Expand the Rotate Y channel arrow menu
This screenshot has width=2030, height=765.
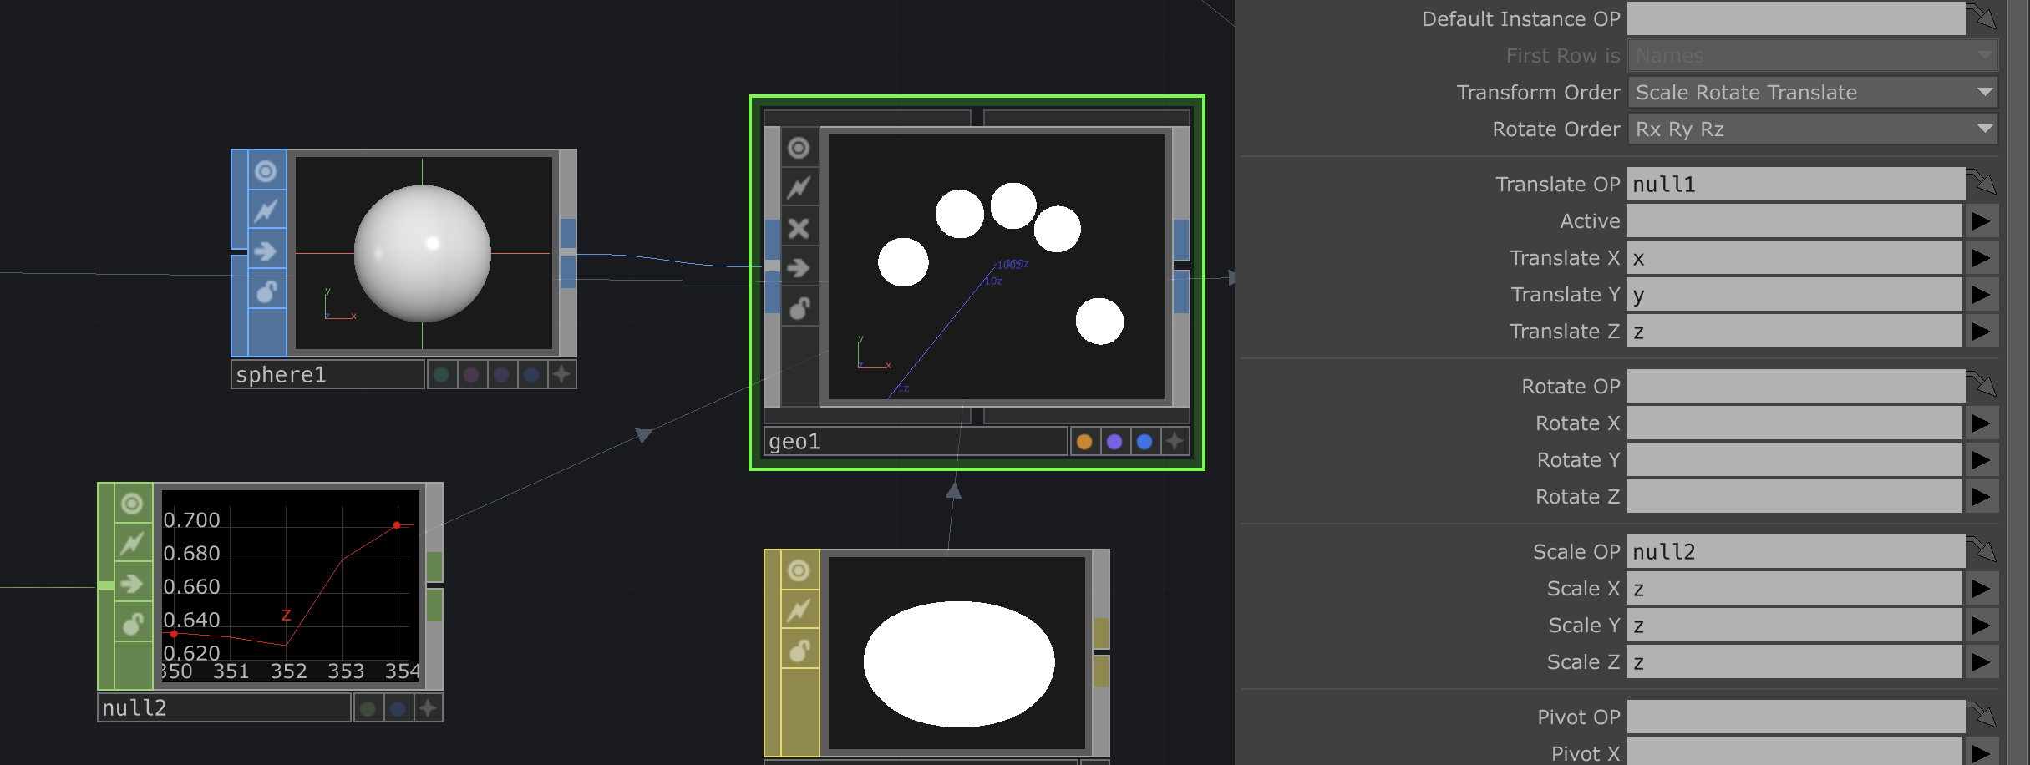click(x=1981, y=459)
